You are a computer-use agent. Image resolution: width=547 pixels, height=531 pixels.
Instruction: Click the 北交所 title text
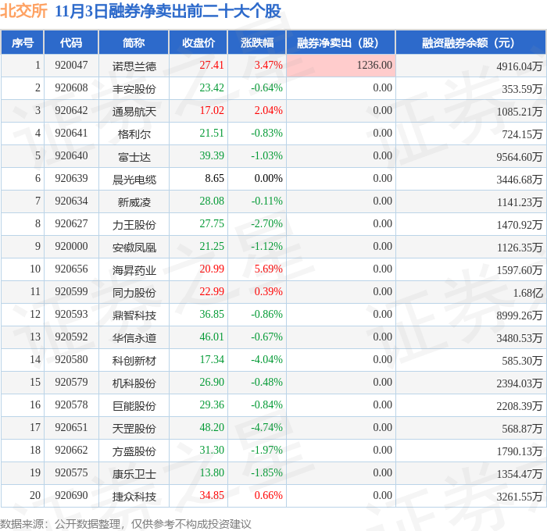[23, 11]
